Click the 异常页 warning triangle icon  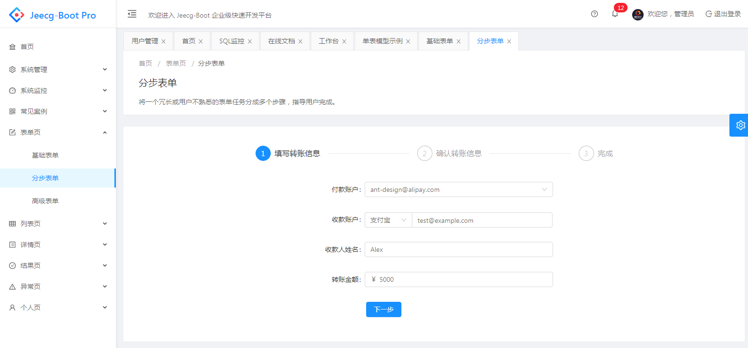12,287
